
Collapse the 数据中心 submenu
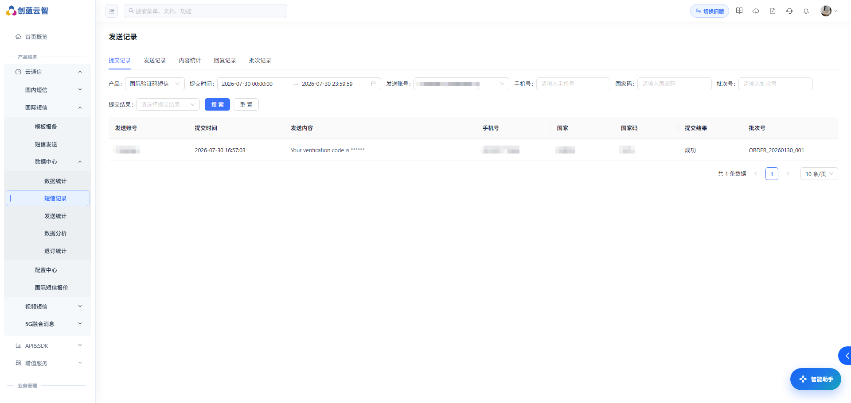pyautogui.click(x=80, y=161)
